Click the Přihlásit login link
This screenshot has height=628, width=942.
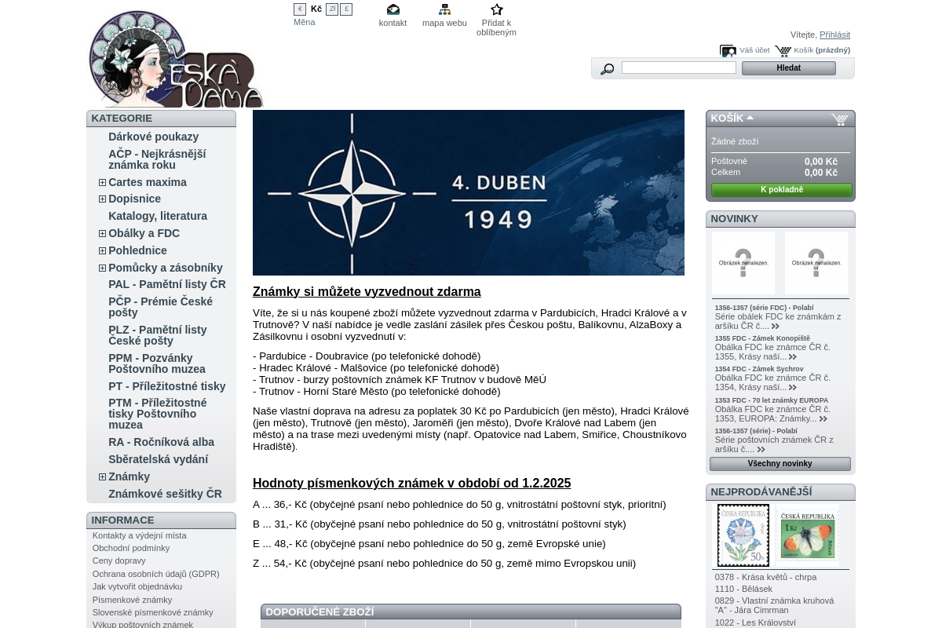pos(834,35)
